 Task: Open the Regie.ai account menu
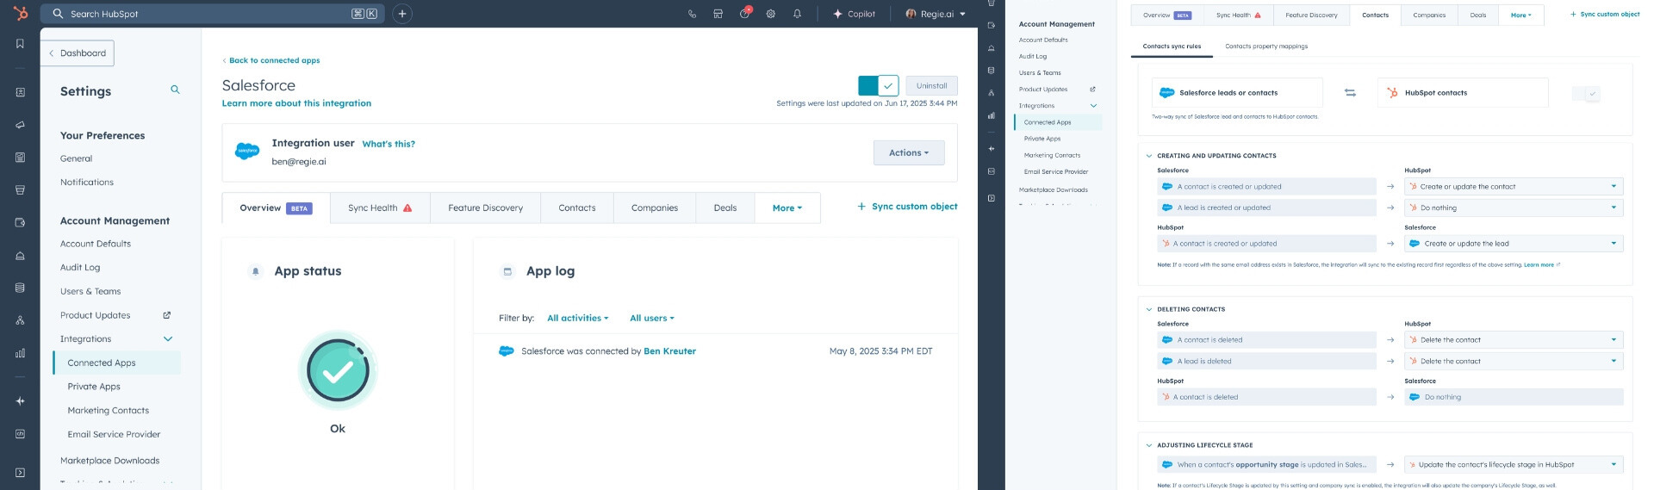pos(936,14)
